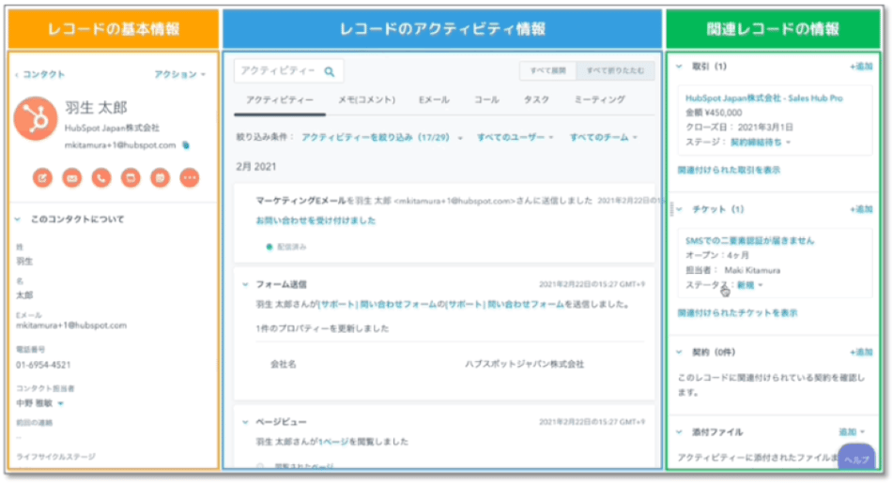Open the 中野 雅敏 contact owner dropdown
This screenshot has width=892, height=483.
(39, 403)
